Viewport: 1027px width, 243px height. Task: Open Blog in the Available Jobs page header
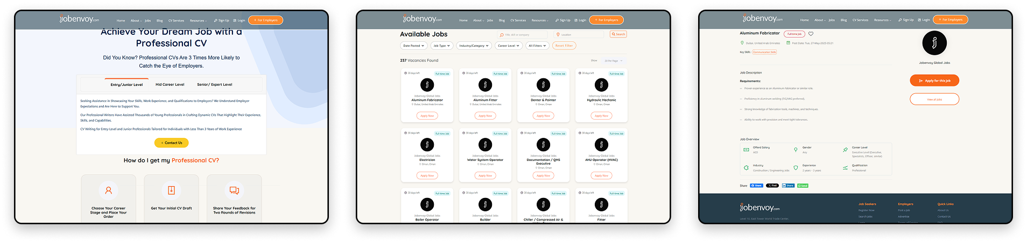pyautogui.click(x=502, y=20)
